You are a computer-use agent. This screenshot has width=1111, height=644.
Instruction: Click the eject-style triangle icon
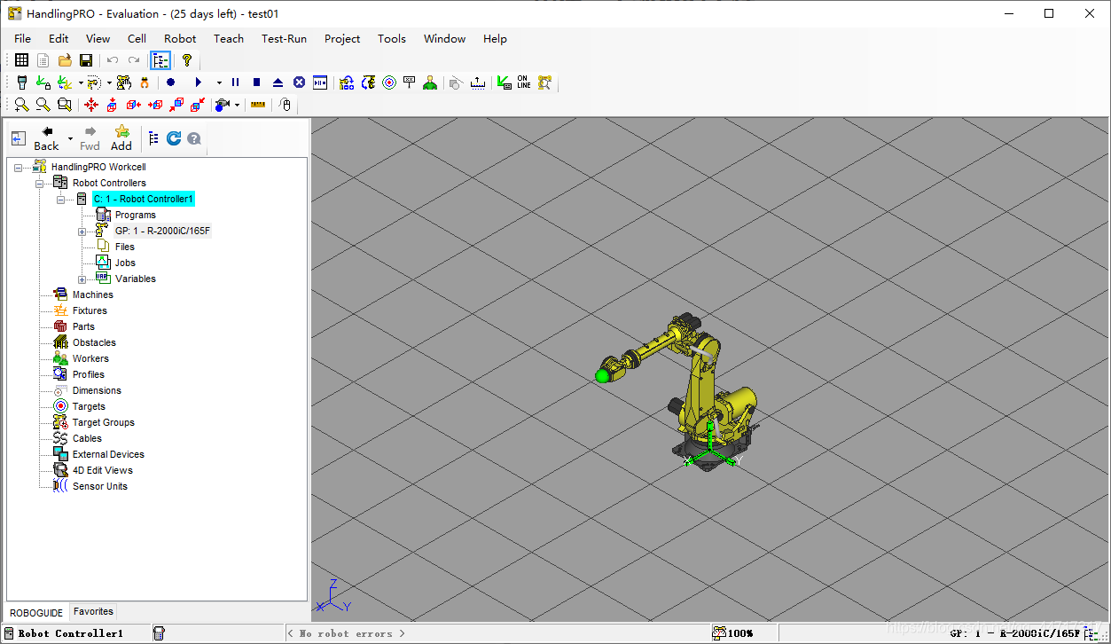click(x=278, y=82)
